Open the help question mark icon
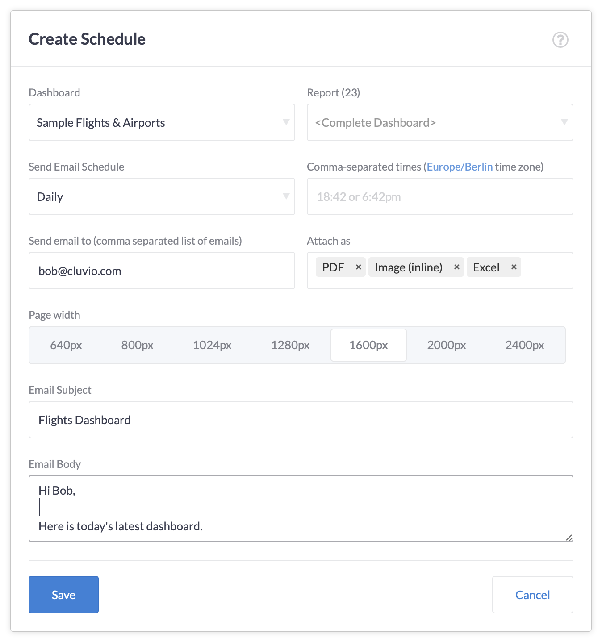The image size is (602, 642). pos(560,40)
